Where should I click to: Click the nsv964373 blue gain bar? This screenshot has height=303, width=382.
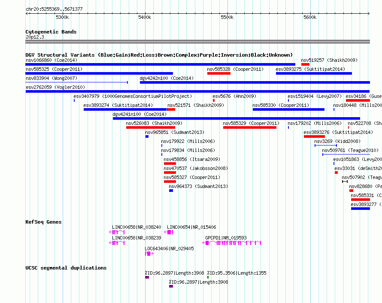(x=171, y=191)
